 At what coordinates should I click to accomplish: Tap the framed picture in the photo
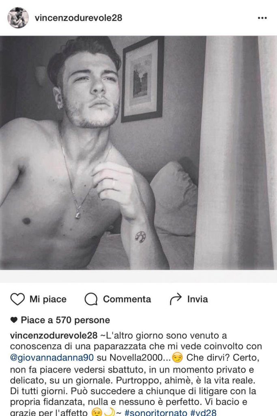tap(142, 80)
